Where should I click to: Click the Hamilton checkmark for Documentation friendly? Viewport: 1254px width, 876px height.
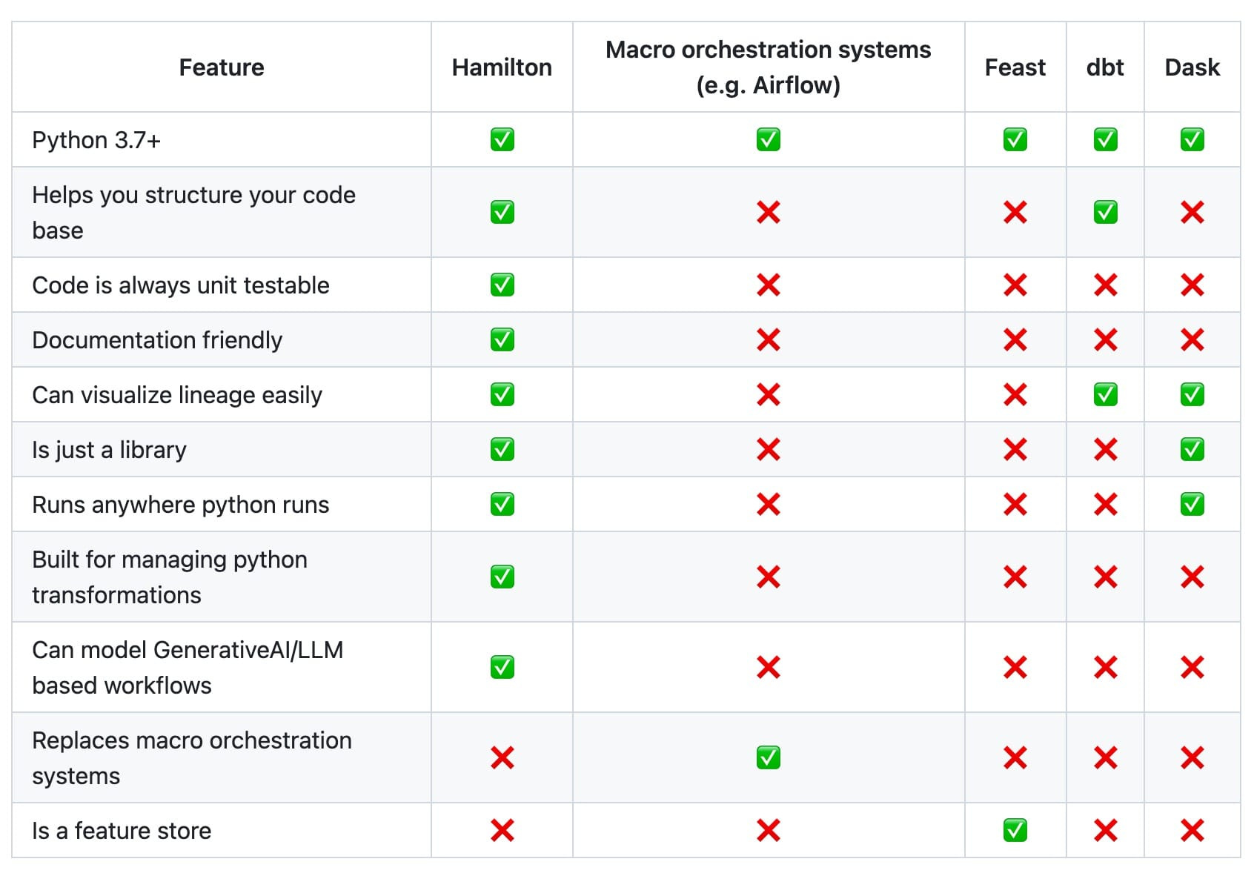[502, 339]
